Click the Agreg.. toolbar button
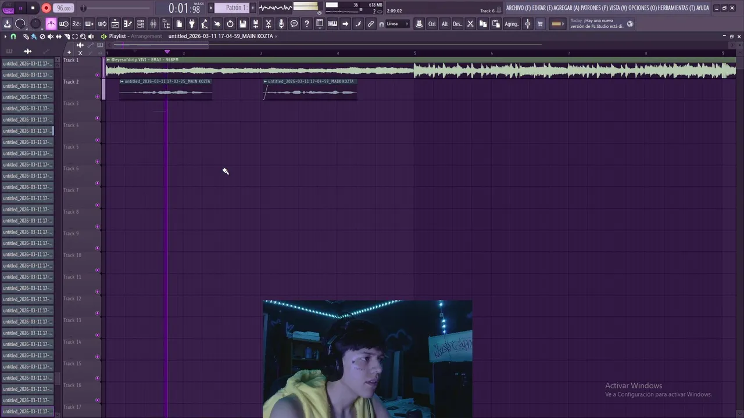Viewport: 744px width, 418px height. (512, 24)
